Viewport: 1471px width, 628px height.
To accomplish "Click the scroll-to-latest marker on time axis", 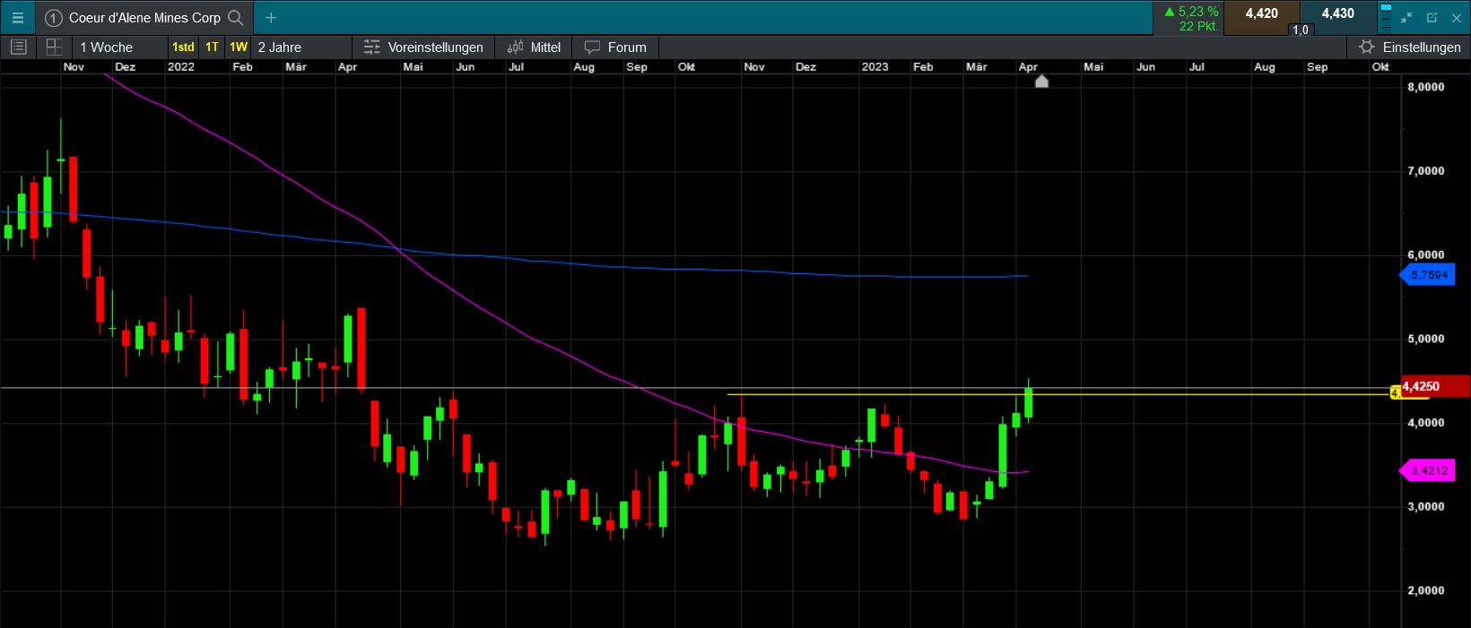I will pos(1041,82).
